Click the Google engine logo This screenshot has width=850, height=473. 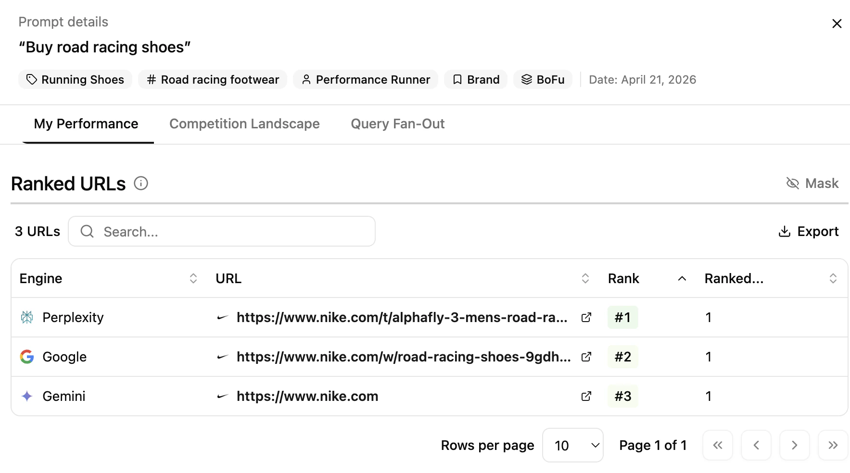pyautogui.click(x=27, y=357)
